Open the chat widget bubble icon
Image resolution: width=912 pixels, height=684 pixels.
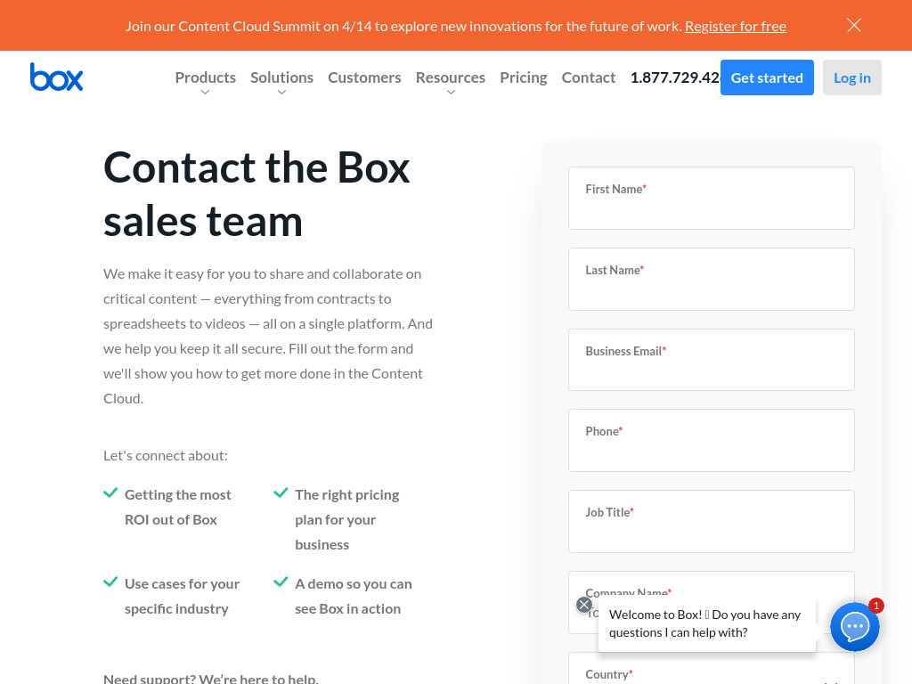pyautogui.click(x=854, y=627)
